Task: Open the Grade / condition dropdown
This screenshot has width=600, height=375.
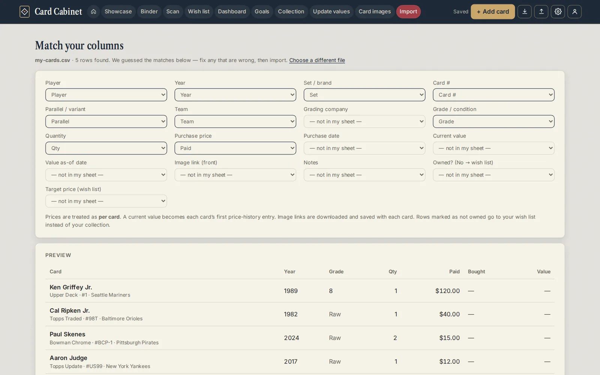Action: (493, 121)
